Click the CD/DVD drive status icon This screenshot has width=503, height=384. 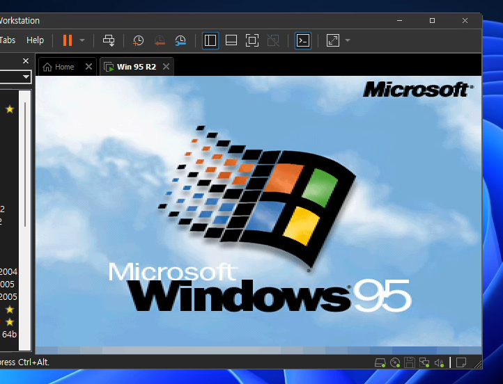coord(395,363)
